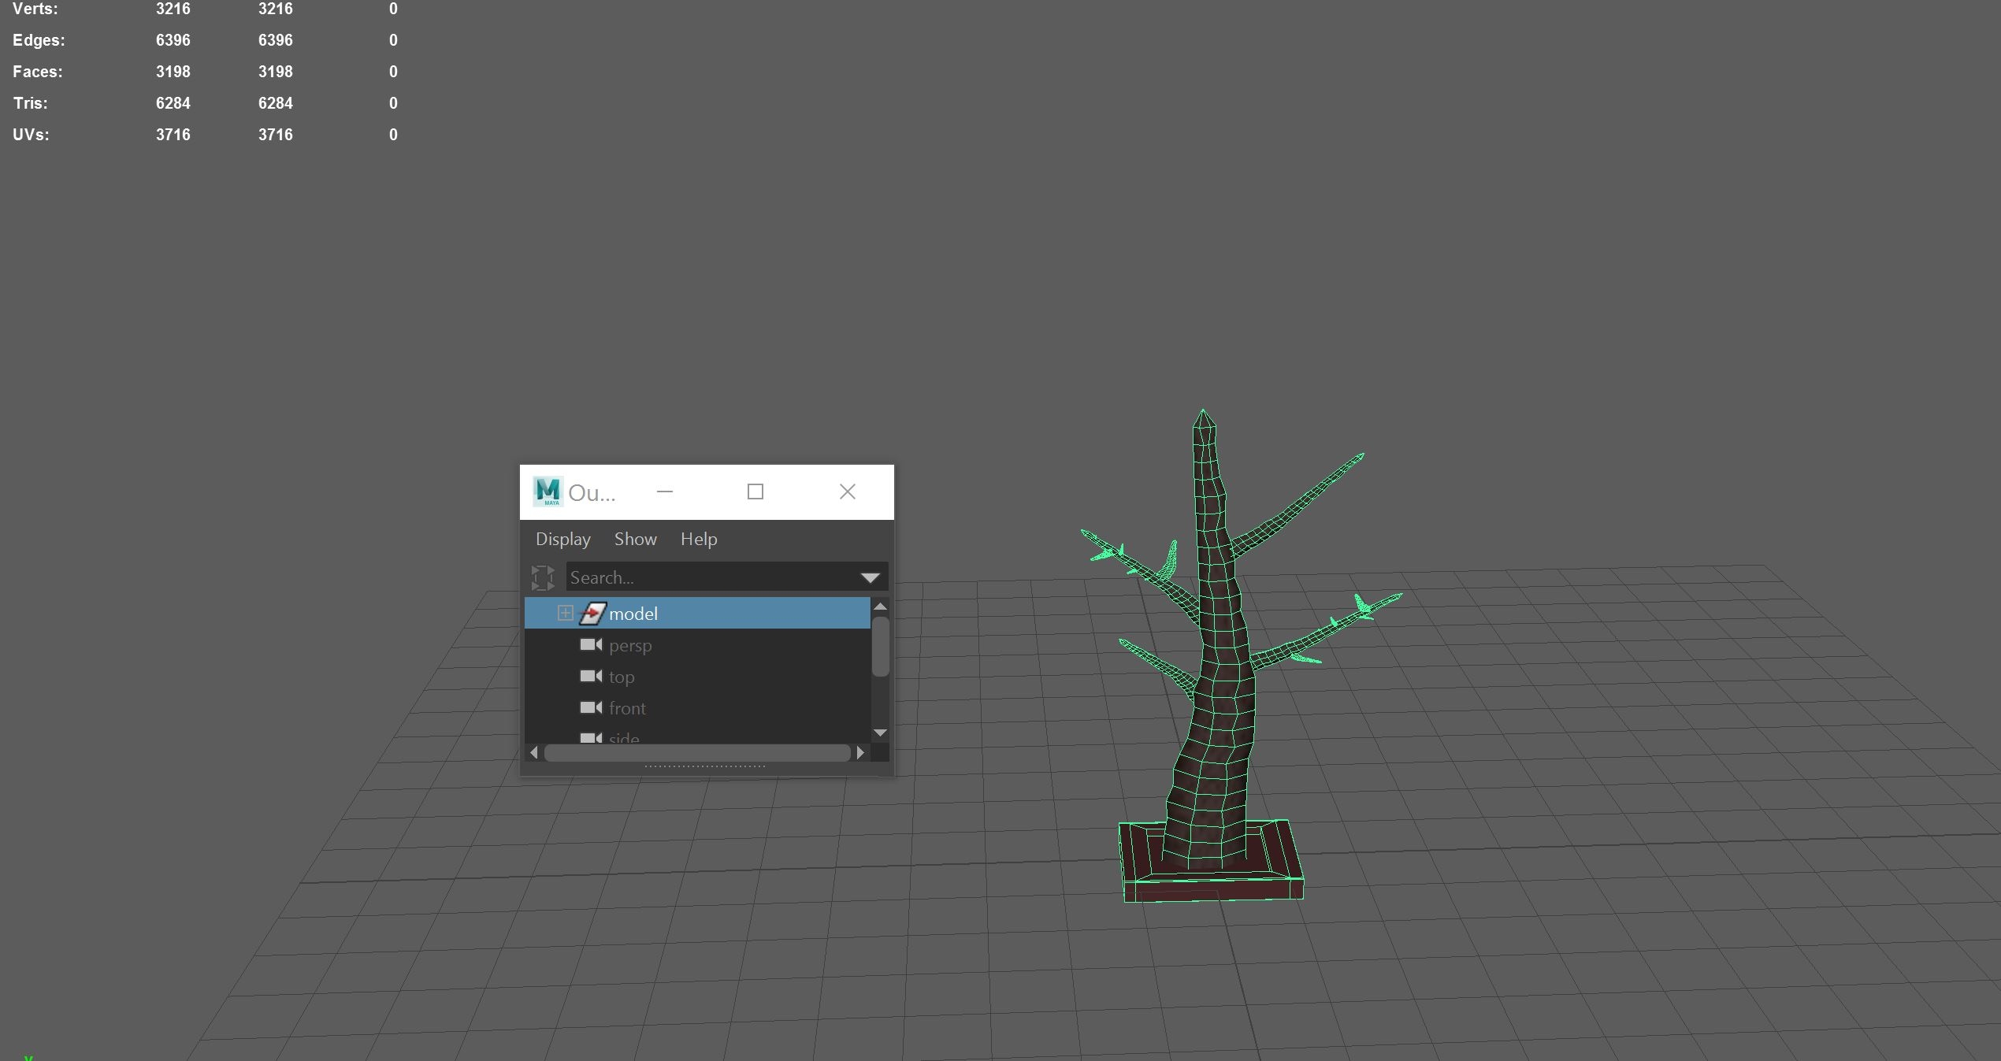The image size is (2001, 1061).
Task: Open the search filter dropdown arrow
Action: pyautogui.click(x=870, y=577)
